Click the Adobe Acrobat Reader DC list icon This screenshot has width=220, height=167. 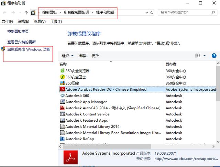62,89
